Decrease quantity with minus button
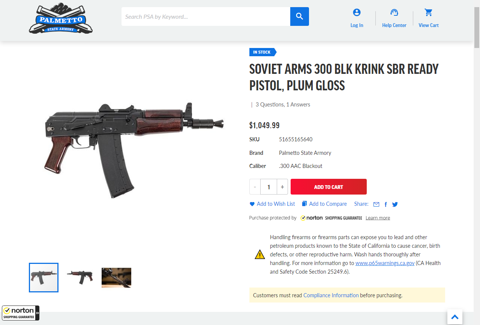 coord(255,187)
